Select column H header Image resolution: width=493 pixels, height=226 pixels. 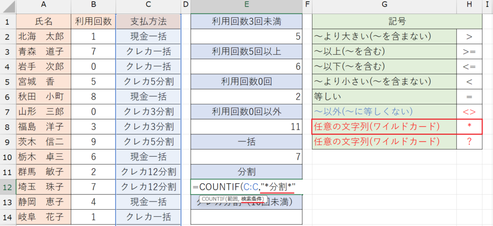point(469,6)
